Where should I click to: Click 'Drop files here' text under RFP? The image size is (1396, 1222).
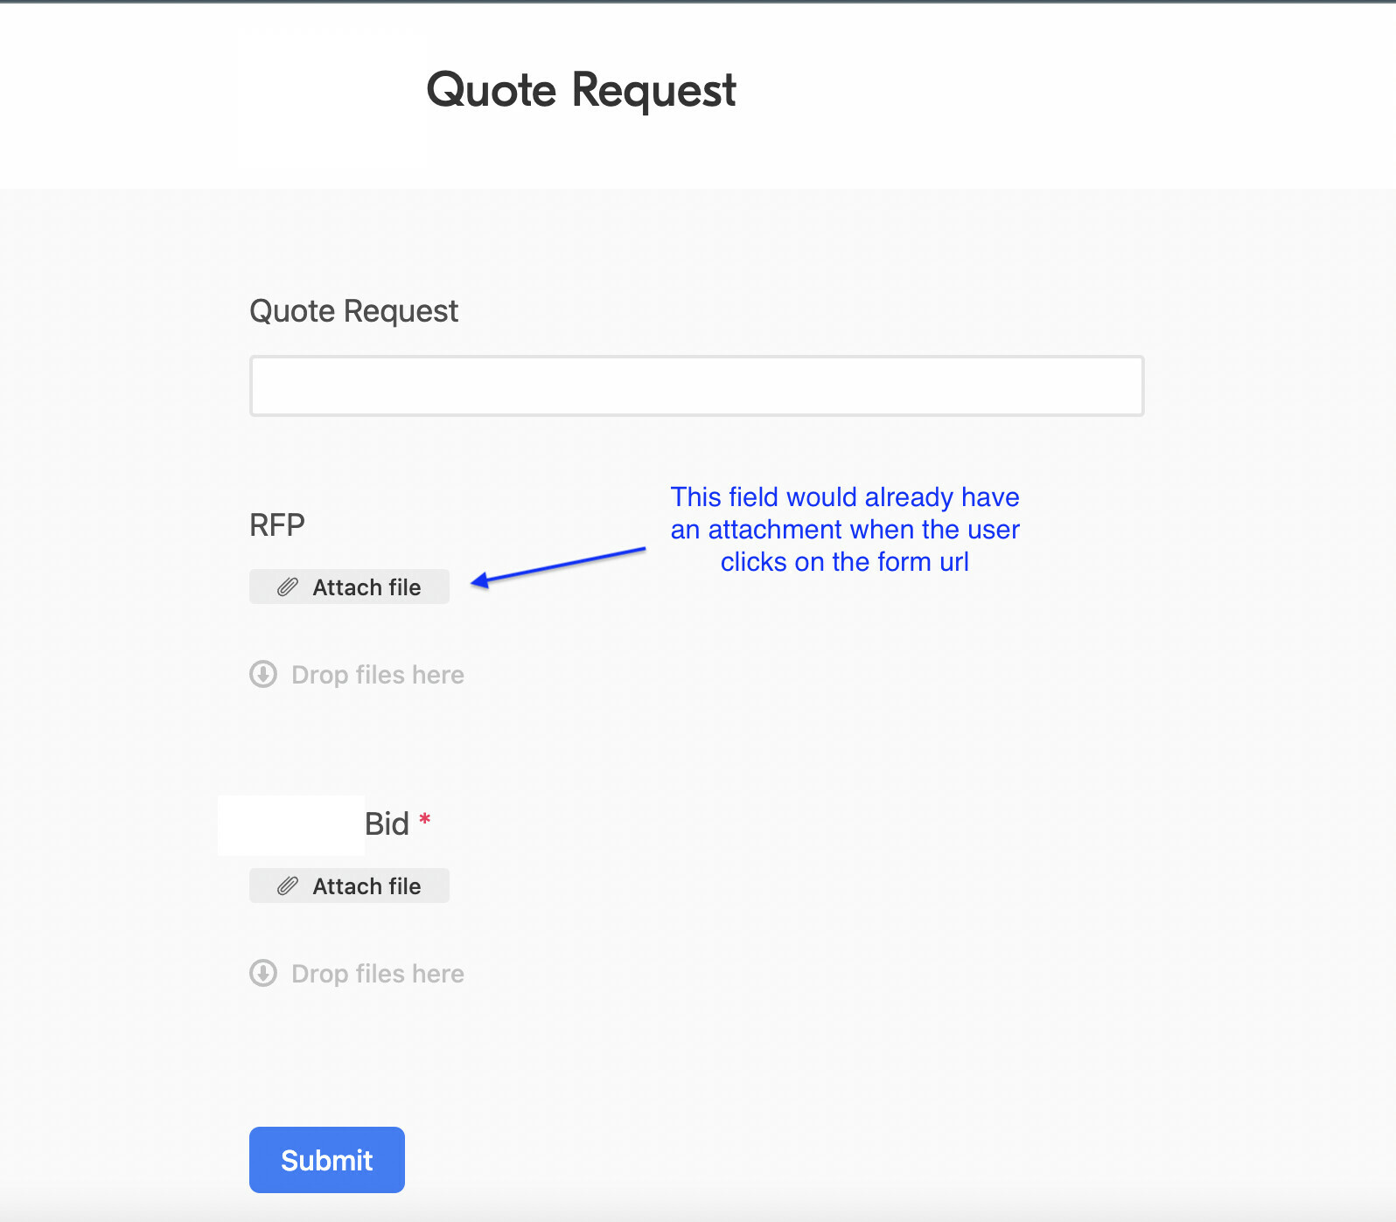(378, 675)
